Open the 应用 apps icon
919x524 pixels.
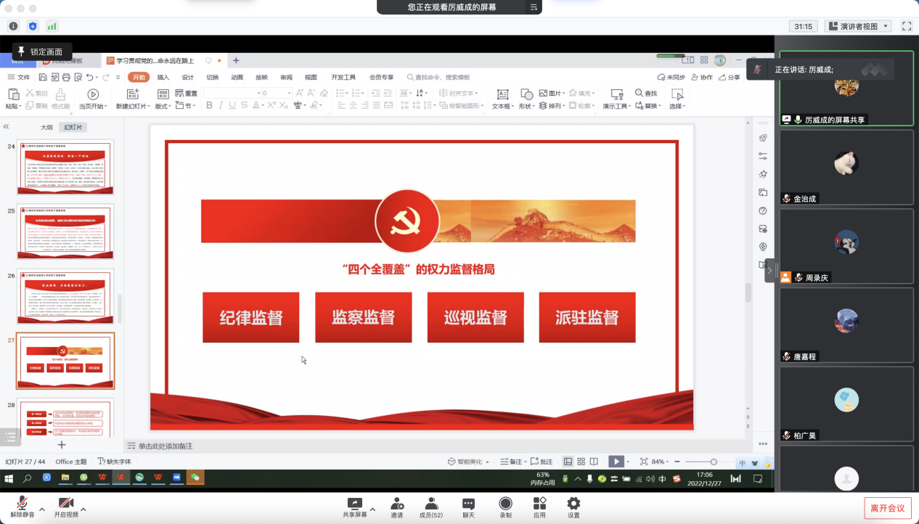(539, 507)
